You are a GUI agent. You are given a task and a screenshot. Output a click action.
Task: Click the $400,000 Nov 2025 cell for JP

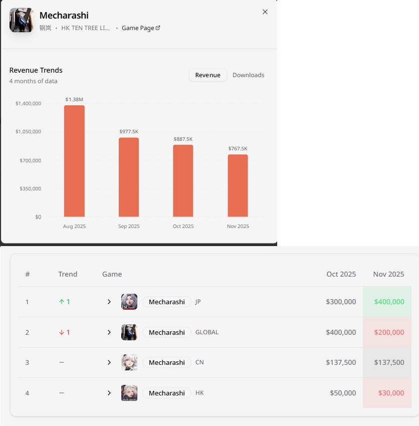pos(387,302)
